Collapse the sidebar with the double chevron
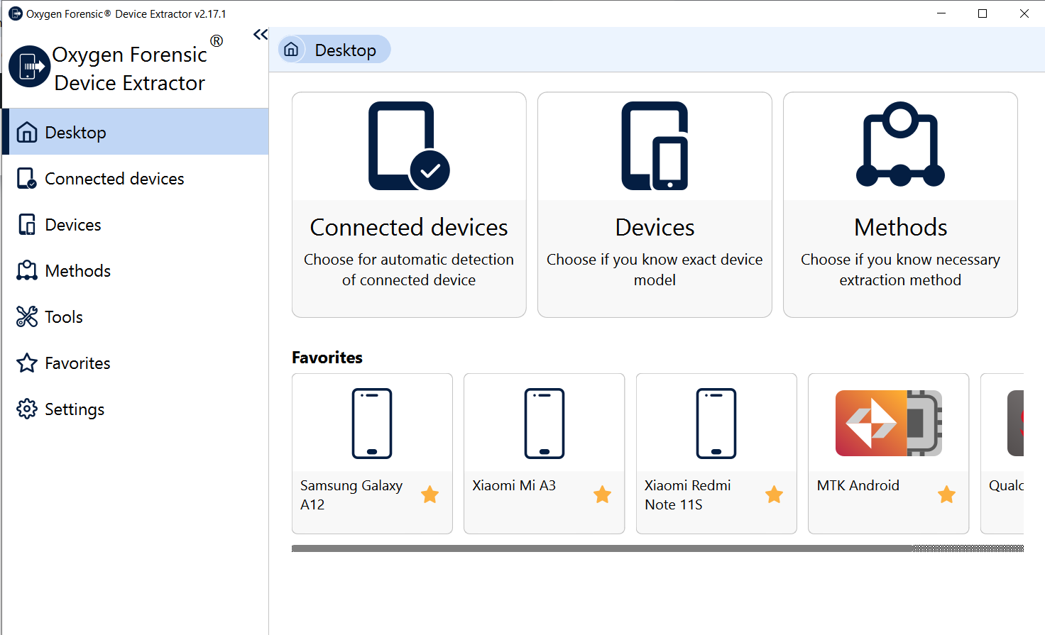This screenshot has width=1045, height=635. (x=261, y=35)
